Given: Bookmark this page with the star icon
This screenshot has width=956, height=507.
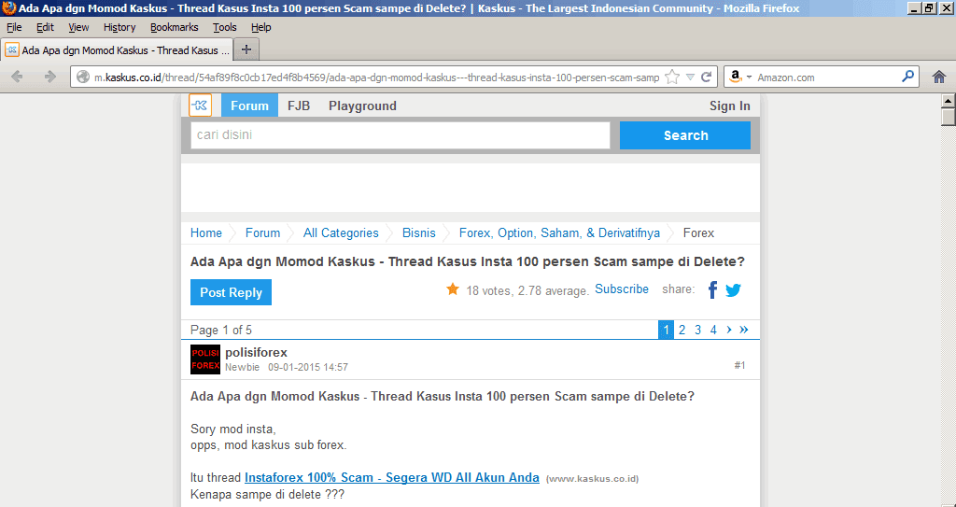Looking at the screenshot, I should pos(672,77).
